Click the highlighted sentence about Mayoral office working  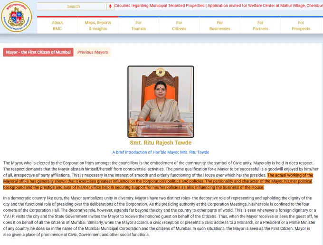pyautogui.click(x=158, y=181)
